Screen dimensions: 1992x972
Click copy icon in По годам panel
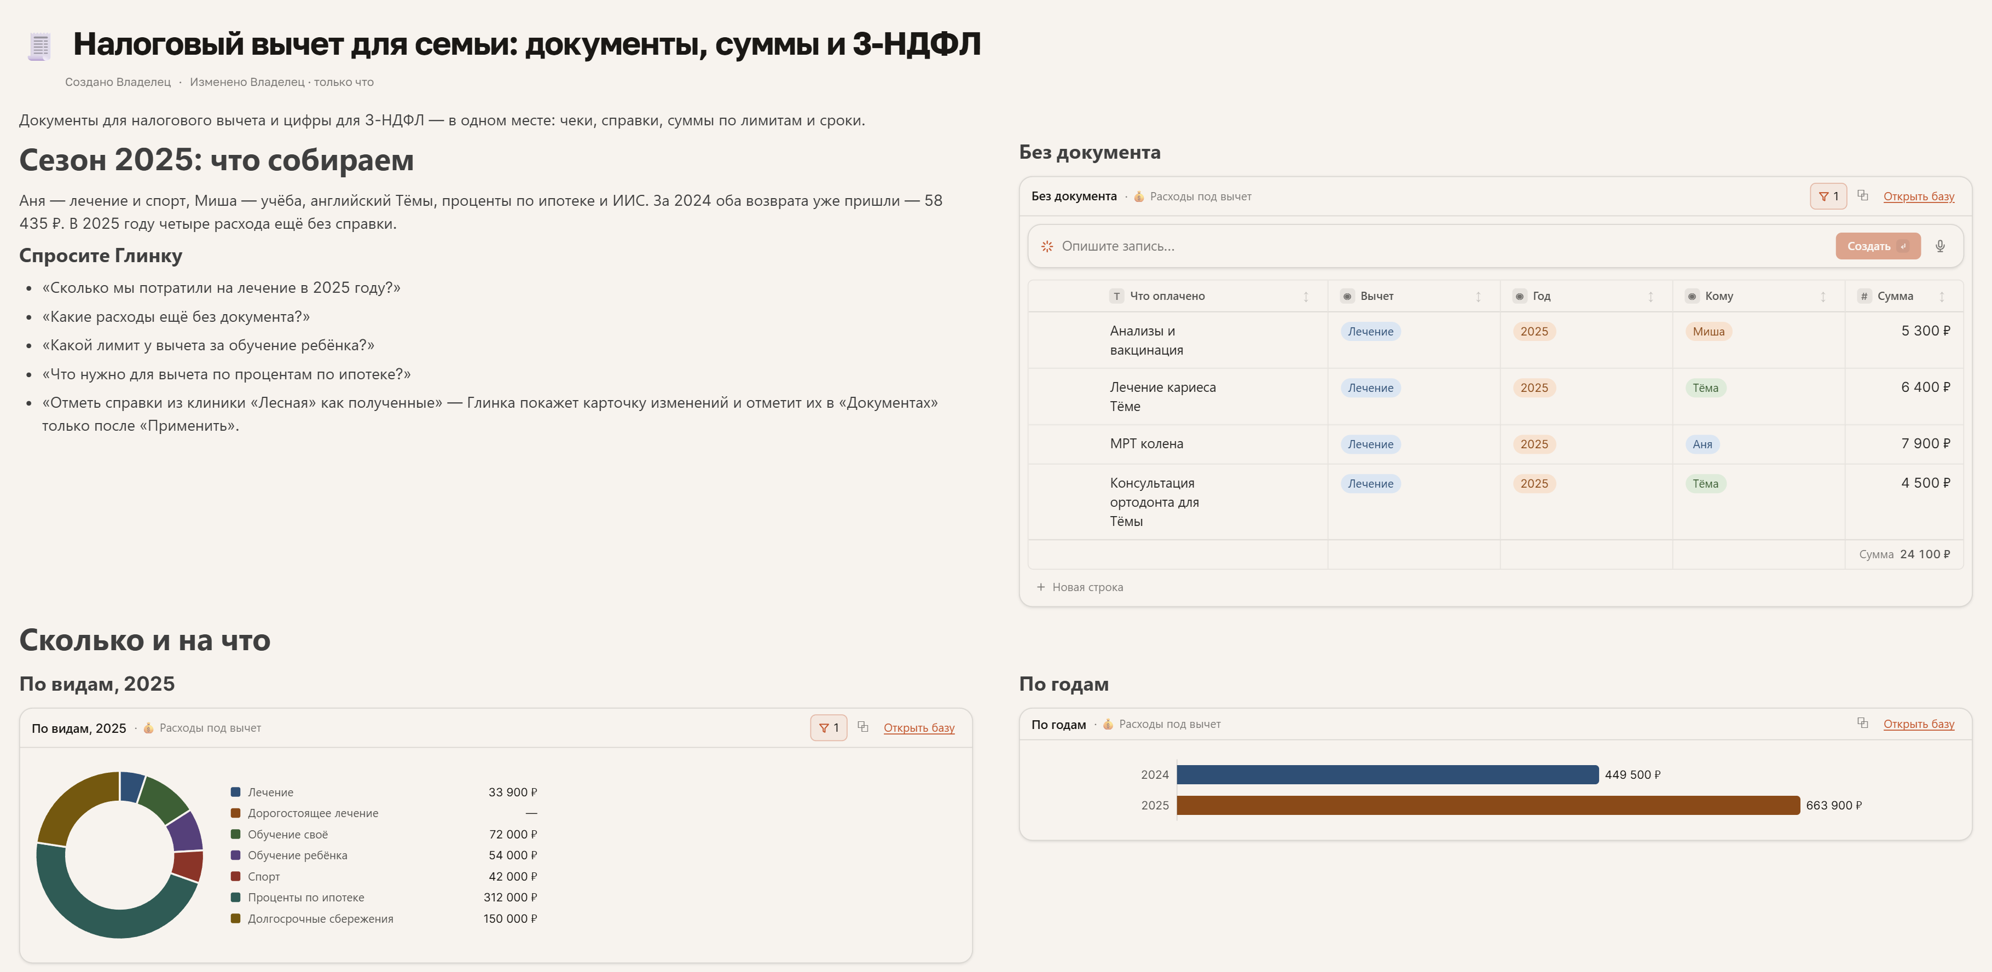point(1863,723)
